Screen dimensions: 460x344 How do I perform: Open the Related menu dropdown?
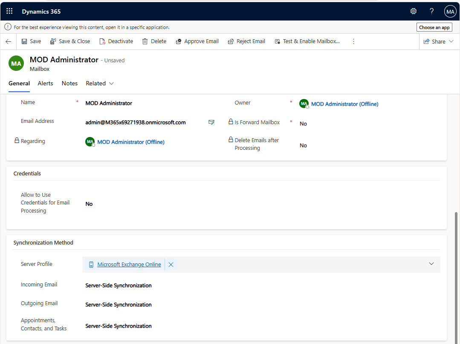pos(99,83)
